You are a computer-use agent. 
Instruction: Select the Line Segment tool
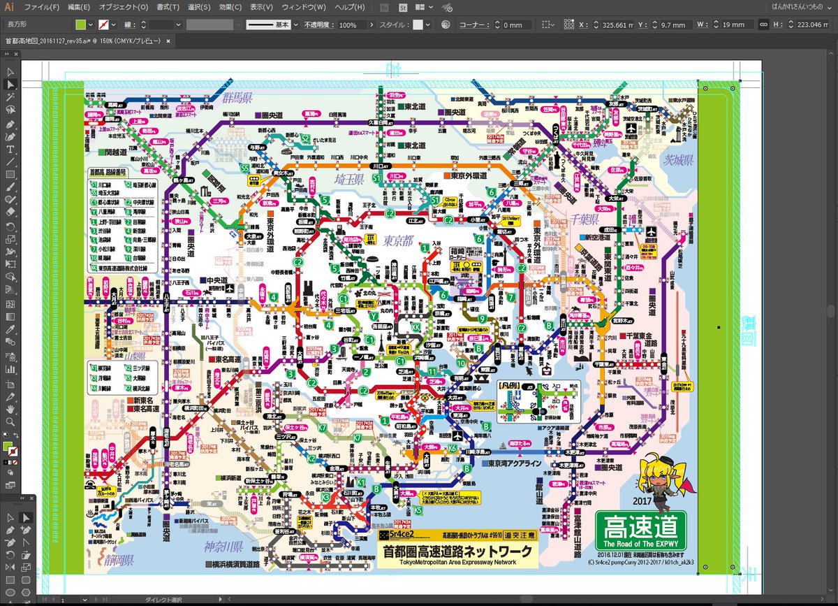(10, 161)
